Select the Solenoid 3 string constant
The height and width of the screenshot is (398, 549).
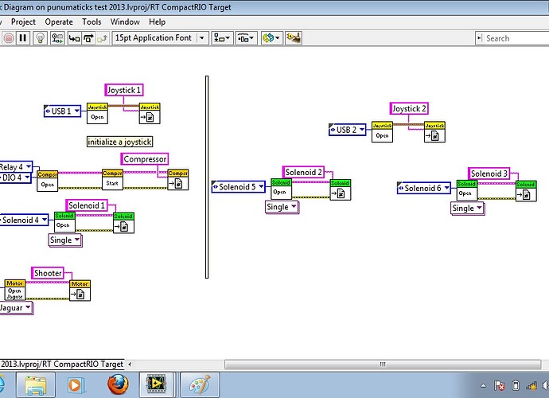[x=489, y=174]
